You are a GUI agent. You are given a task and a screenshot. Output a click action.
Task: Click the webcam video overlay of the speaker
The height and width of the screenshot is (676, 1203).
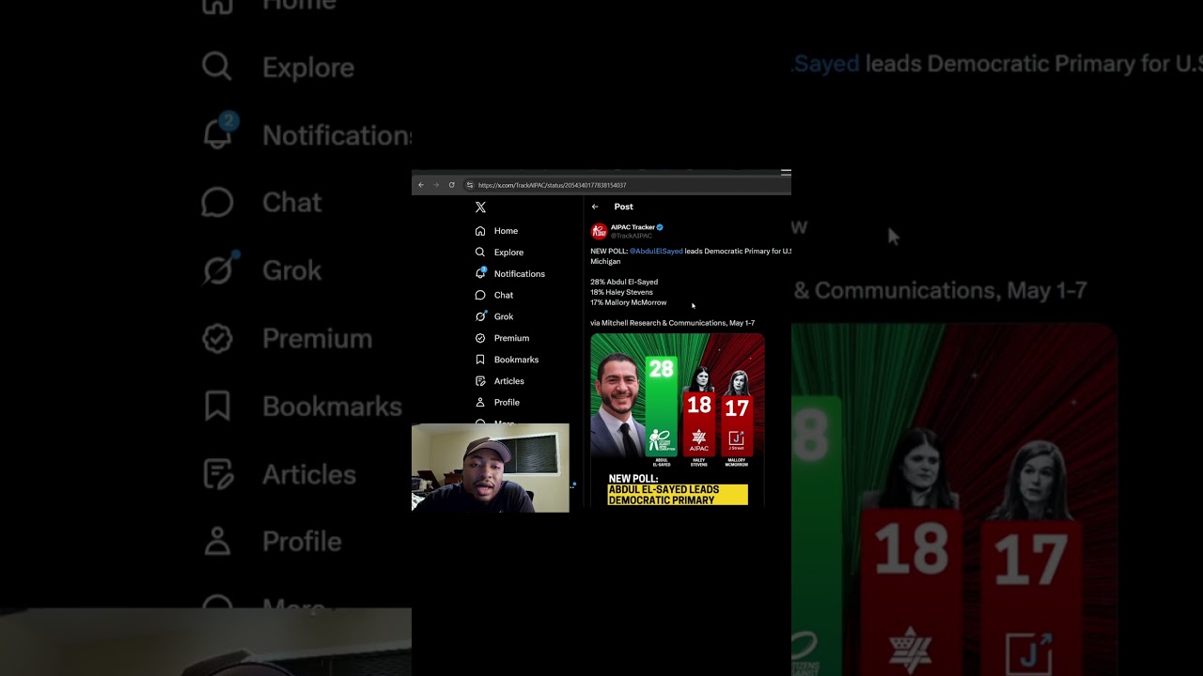coord(490,468)
